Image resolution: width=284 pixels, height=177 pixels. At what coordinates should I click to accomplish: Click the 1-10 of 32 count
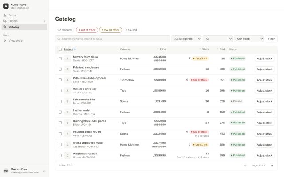point(65,165)
